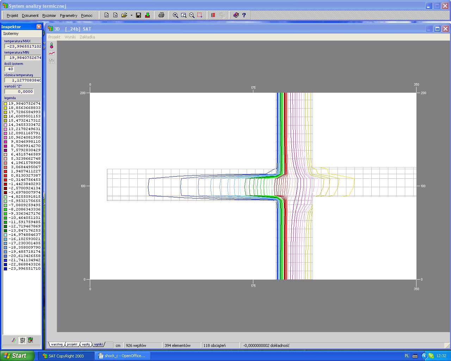Click the printer icon
Image resolution: width=451 pixels, height=361 pixels.
click(x=161, y=15)
